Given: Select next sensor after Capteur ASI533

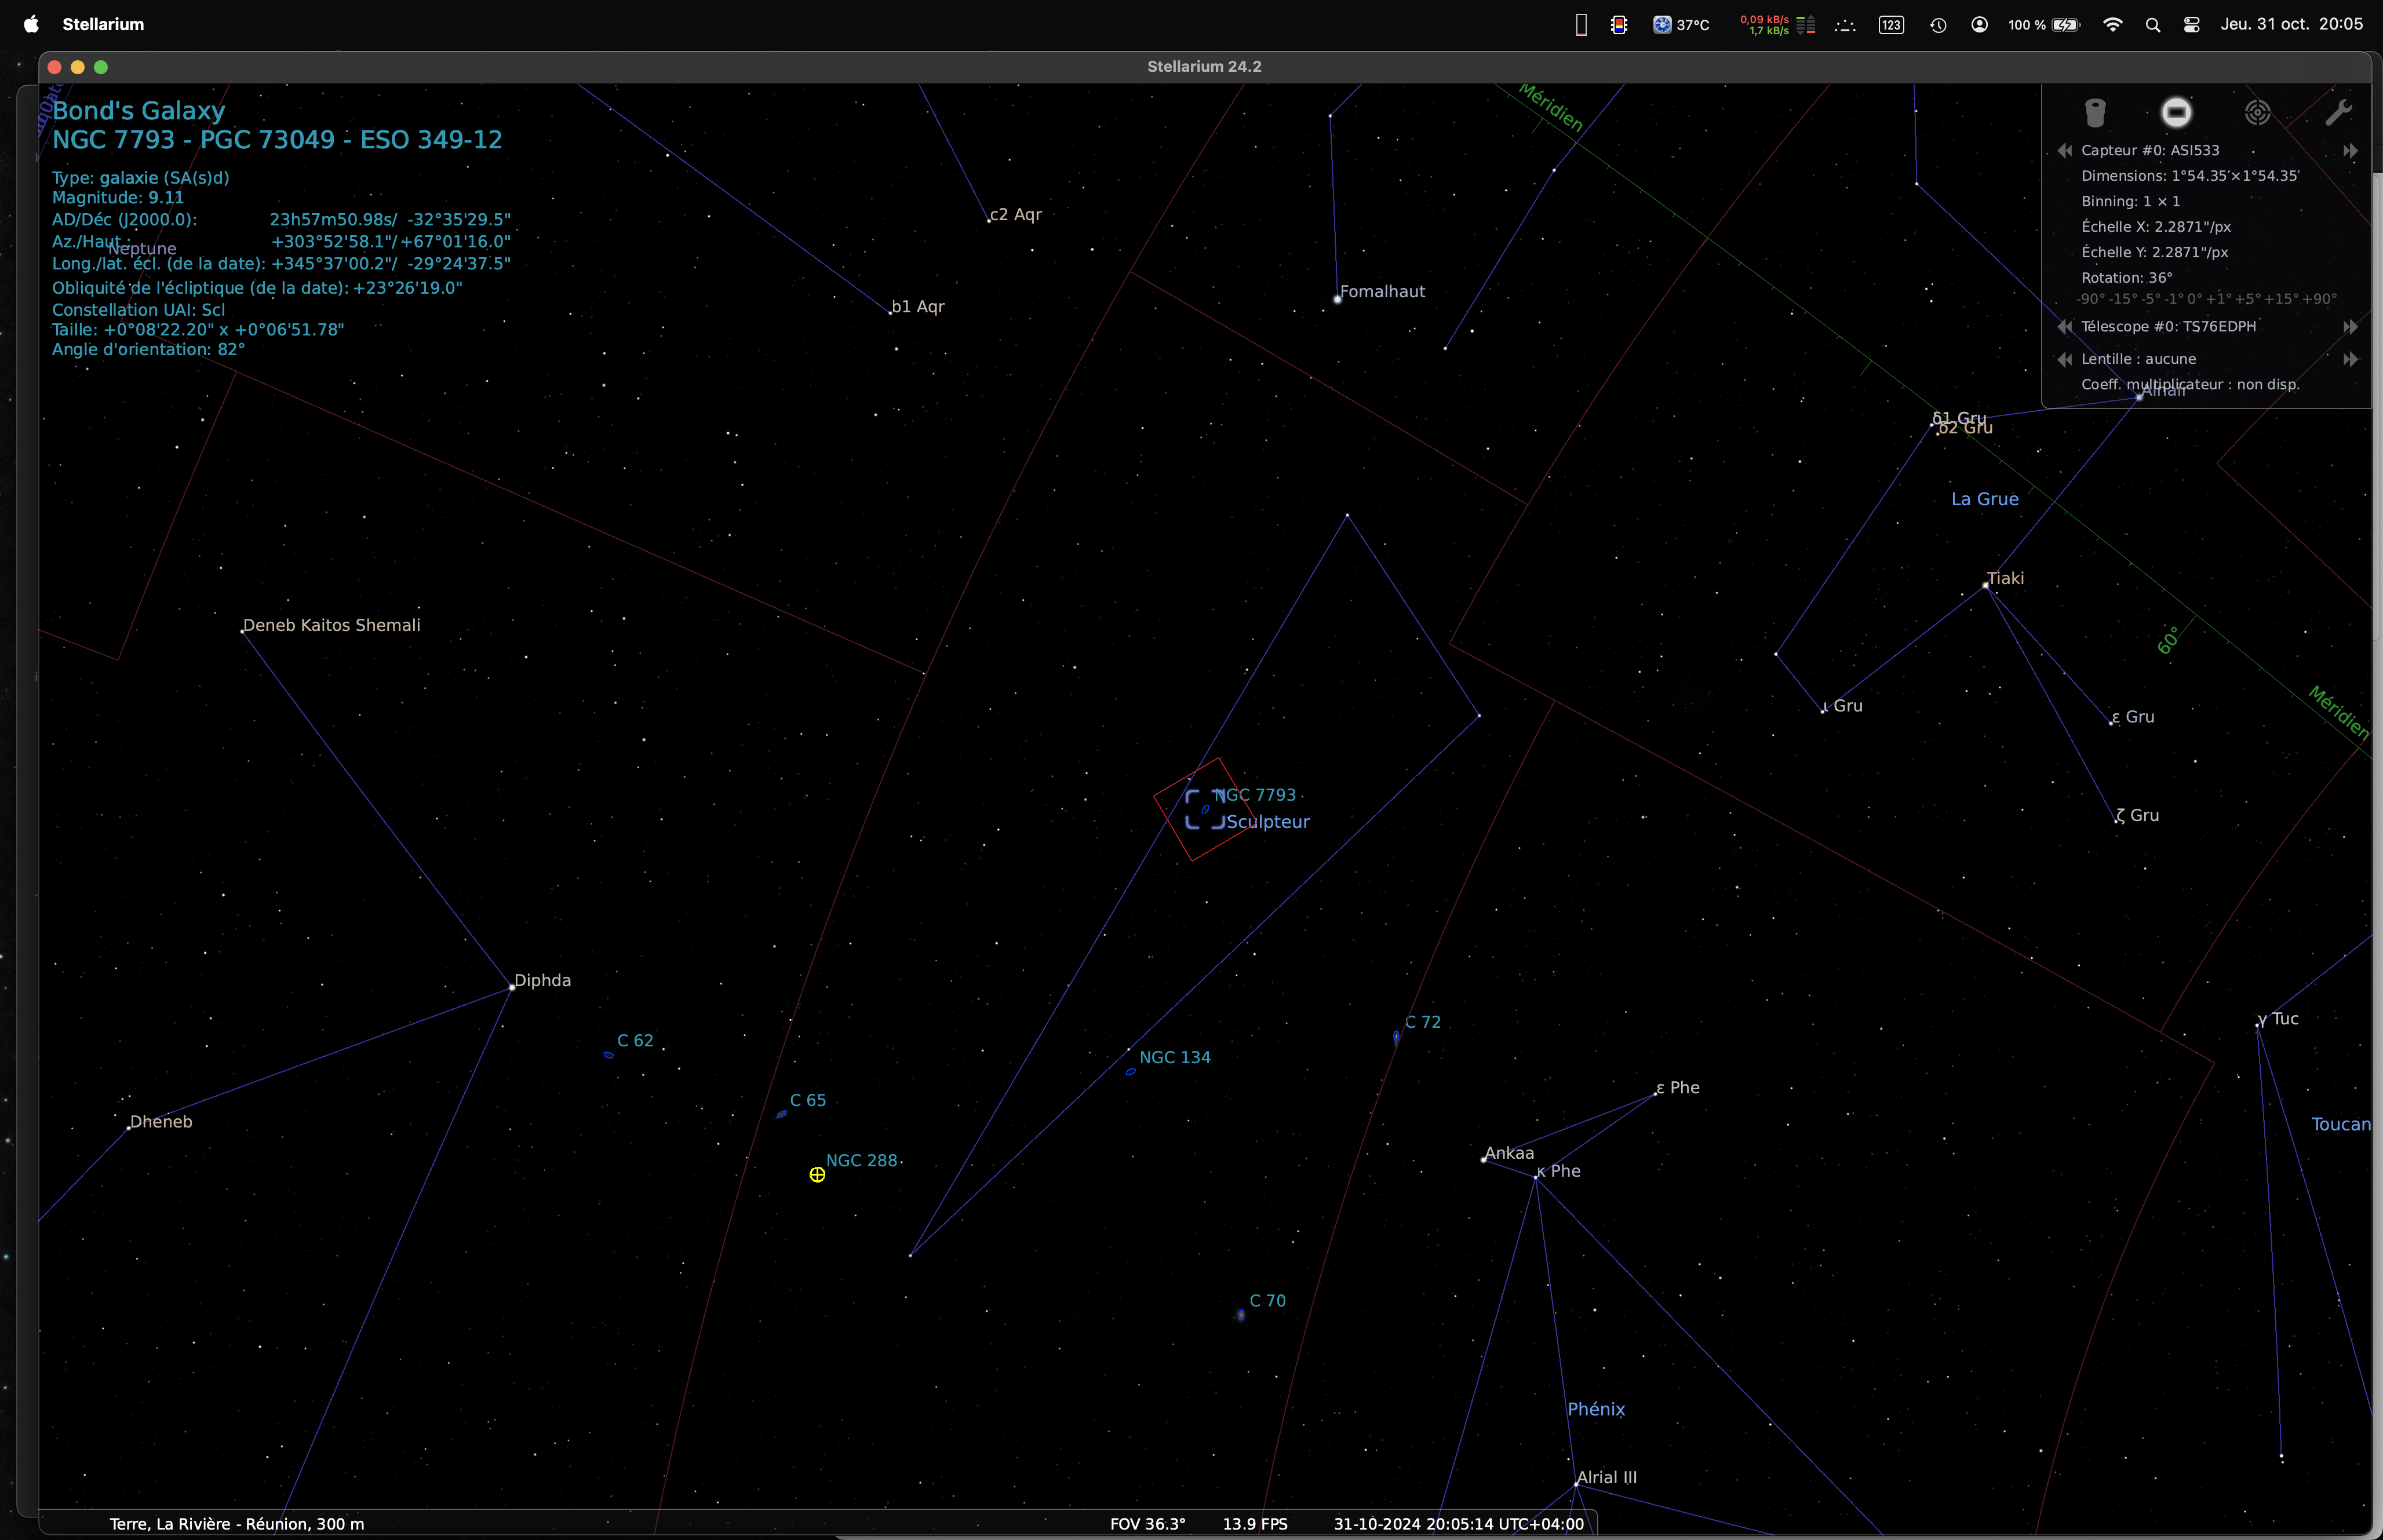Looking at the screenshot, I should 2350,151.
